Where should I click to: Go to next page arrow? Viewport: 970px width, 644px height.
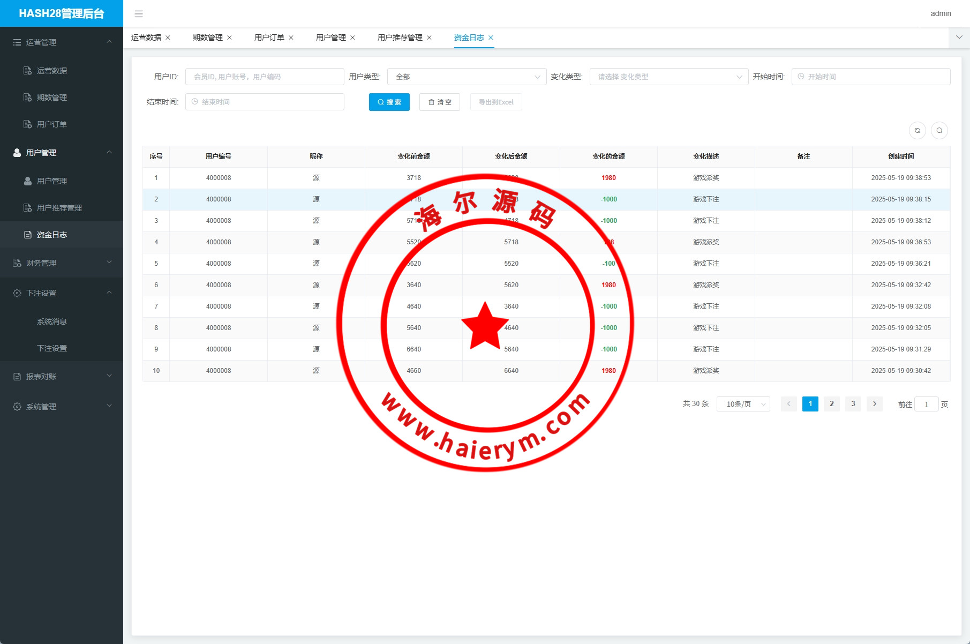point(874,404)
